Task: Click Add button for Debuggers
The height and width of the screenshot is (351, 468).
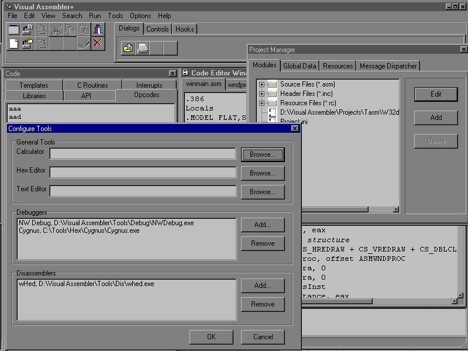Action: point(262,225)
